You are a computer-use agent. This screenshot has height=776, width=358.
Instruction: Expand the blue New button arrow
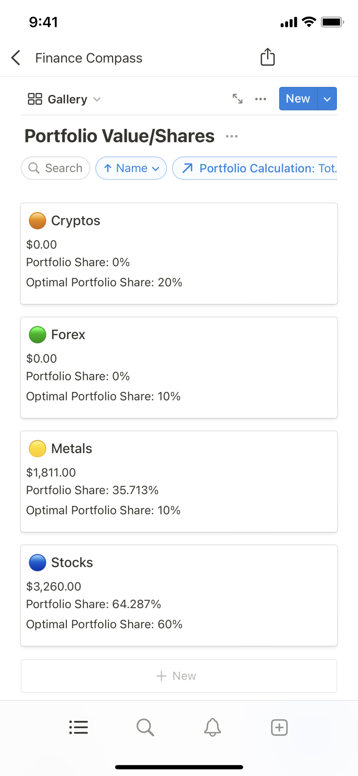click(327, 99)
